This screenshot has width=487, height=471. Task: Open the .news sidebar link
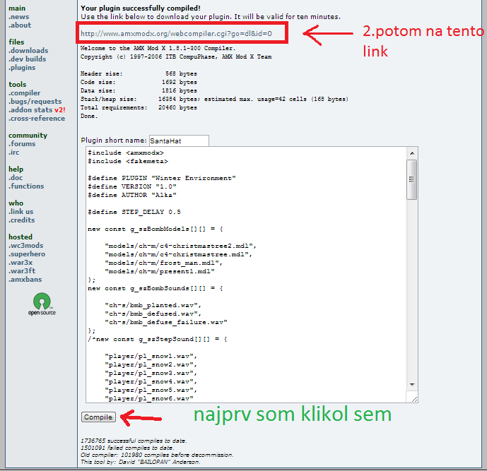point(18,17)
